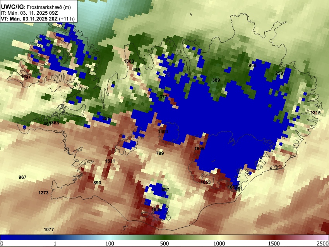Image resolution: width=329 pixels, height=247 pixels.
Task: Click the 1303 value on the map
Action: 129,61
